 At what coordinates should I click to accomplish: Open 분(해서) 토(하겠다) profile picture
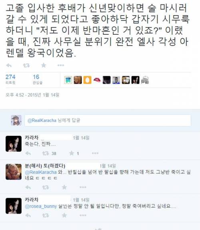[14, 172]
